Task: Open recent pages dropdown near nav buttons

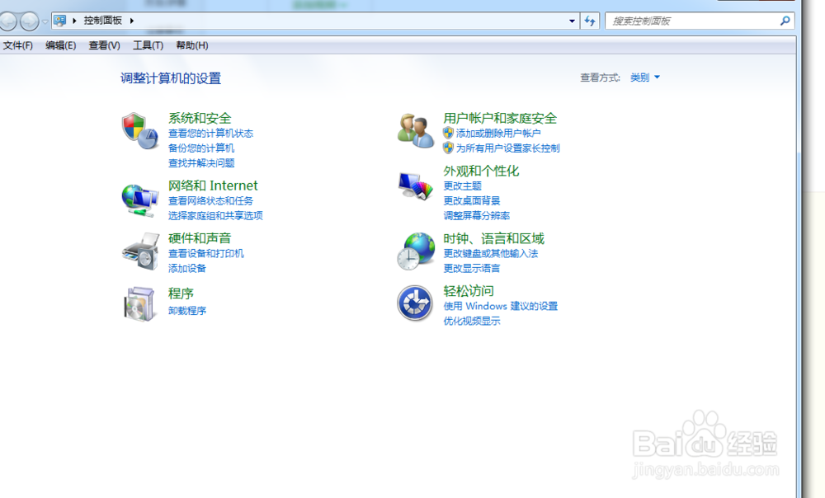Action: pyautogui.click(x=45, y=21)
